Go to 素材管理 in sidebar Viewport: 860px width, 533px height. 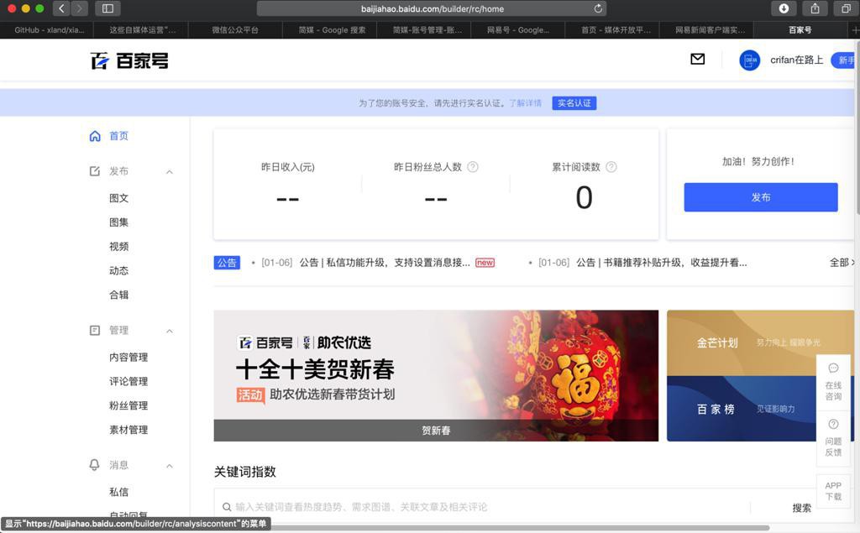tap(128, 430)
